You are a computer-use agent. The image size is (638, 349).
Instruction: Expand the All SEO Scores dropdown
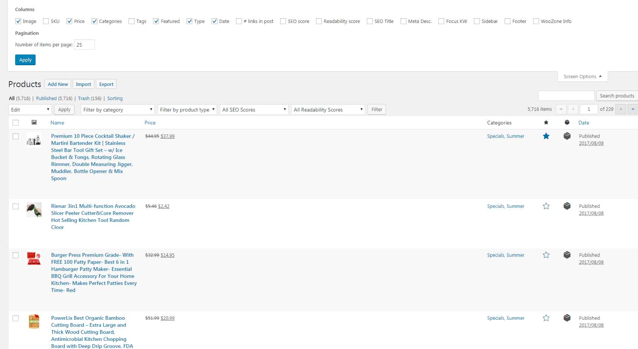[254, 110]
